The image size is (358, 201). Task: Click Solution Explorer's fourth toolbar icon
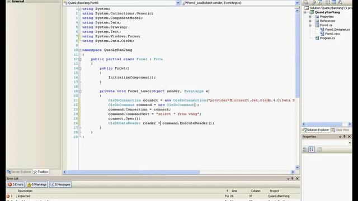328,2
